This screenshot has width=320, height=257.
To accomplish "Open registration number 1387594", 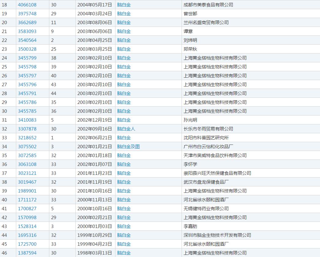I will tap(27, 253).
